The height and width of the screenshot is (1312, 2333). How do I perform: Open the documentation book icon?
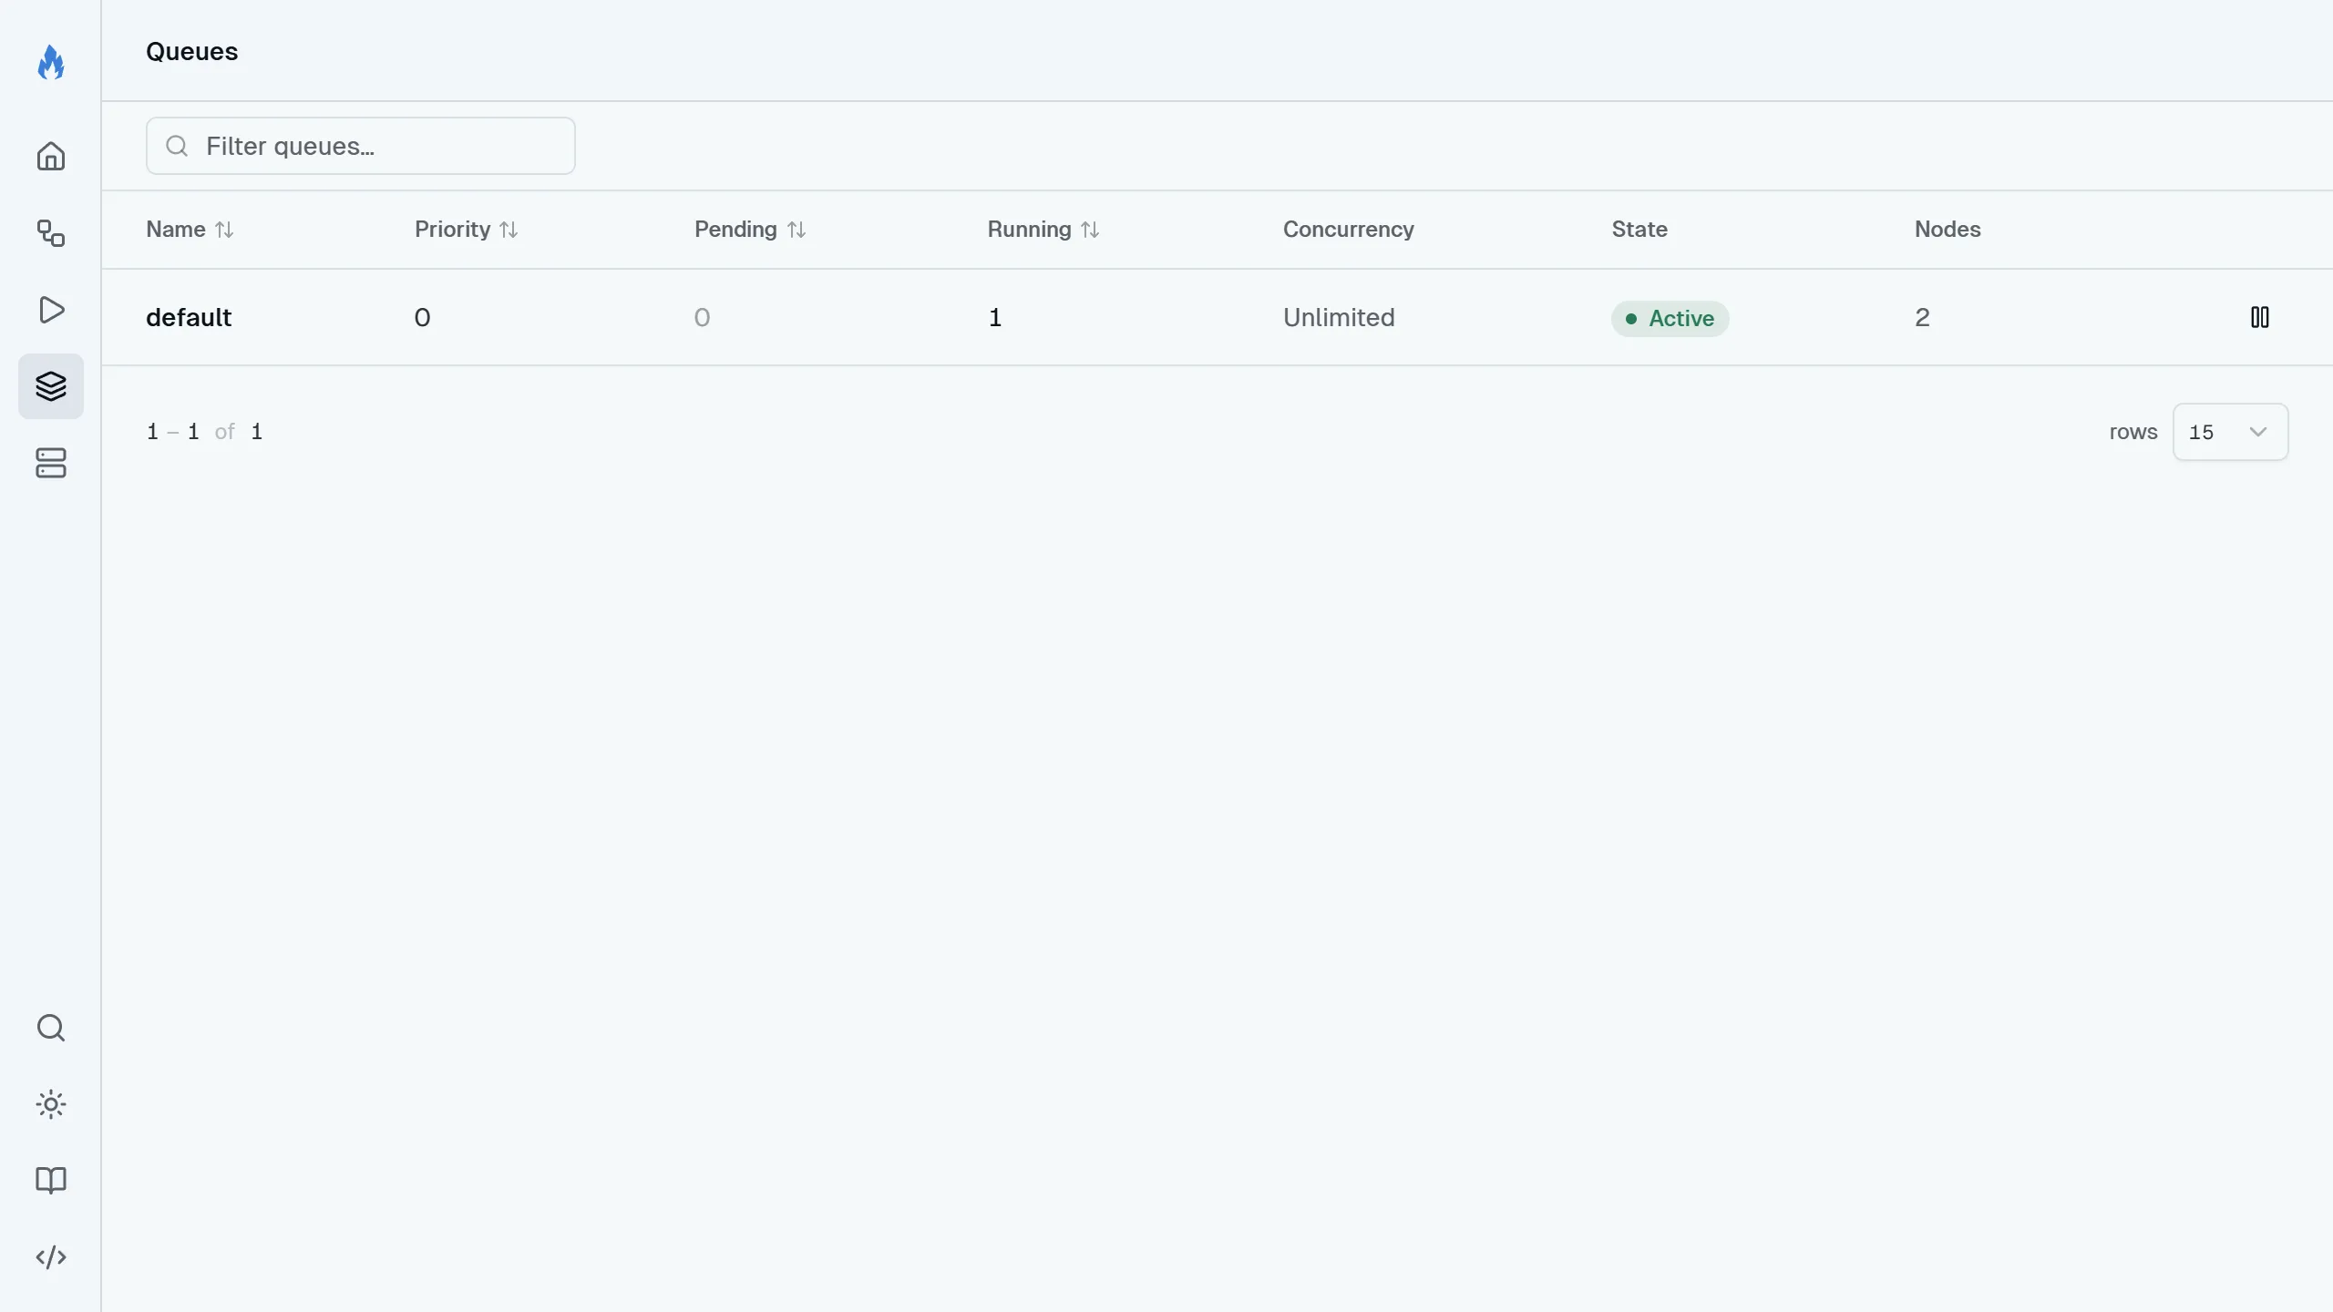(51, 1181)
